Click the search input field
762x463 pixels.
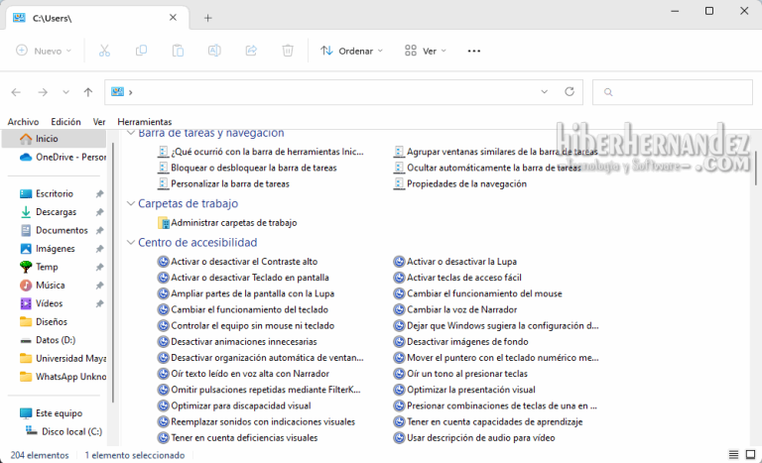675,91
